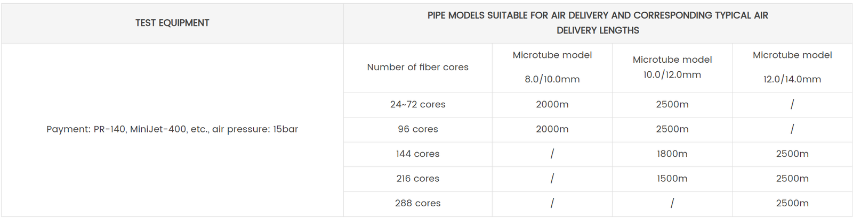
Task: Select the Number of fiber cores cell
Action: 417,67
